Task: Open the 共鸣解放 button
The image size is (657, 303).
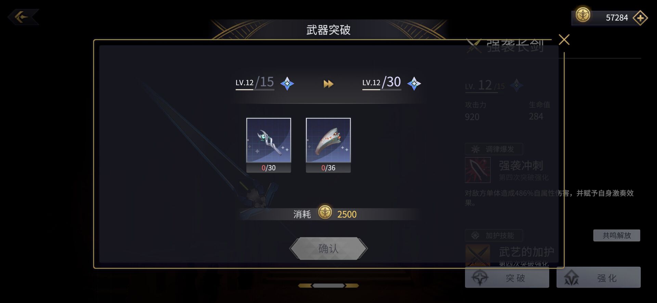Action: pyautogui.click(x=617, y=235)
